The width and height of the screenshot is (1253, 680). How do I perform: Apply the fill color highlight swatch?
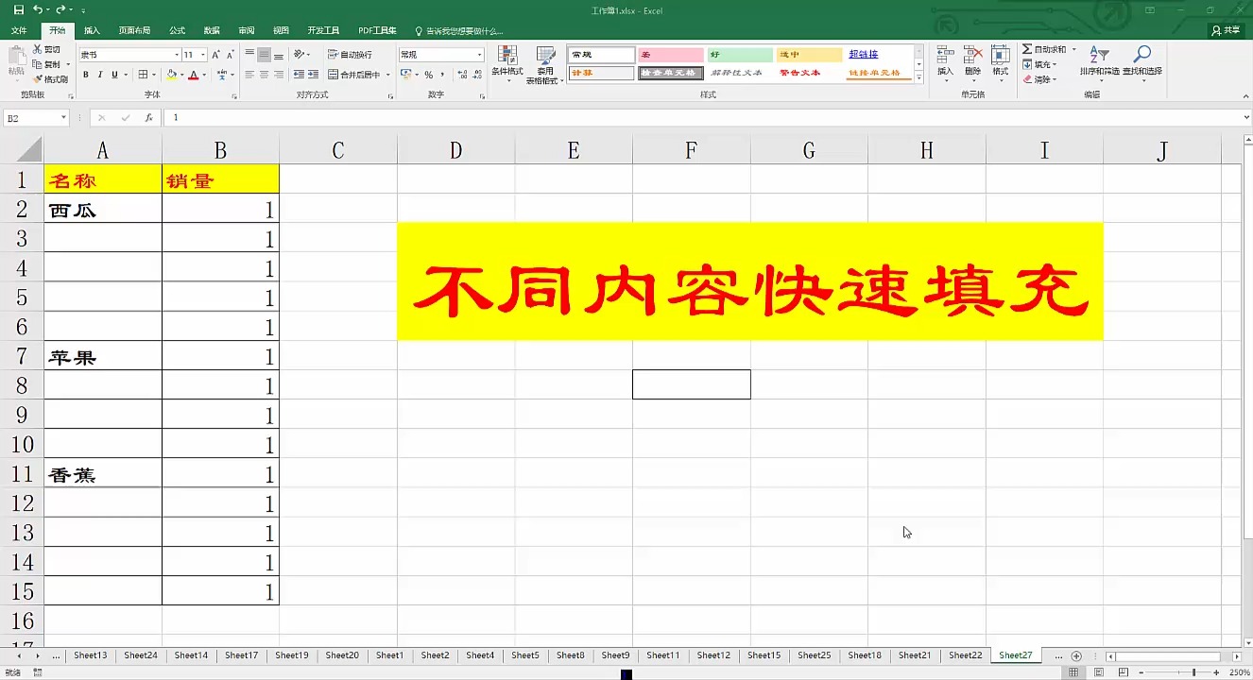pyautogui.click(x=174, y=75)
